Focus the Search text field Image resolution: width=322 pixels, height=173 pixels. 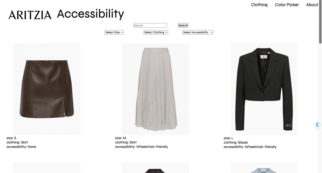click(x=150, y=25)
